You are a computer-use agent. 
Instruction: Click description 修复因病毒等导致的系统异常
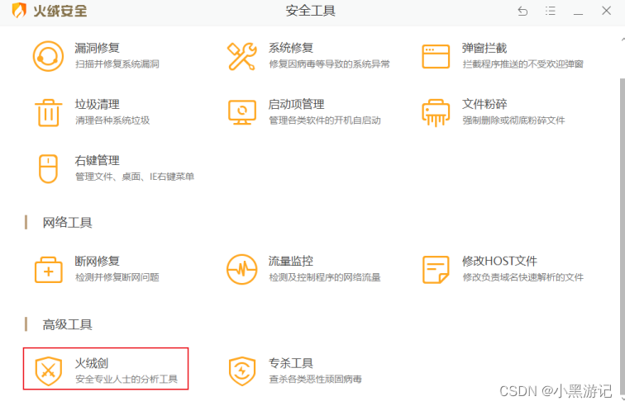329,64
